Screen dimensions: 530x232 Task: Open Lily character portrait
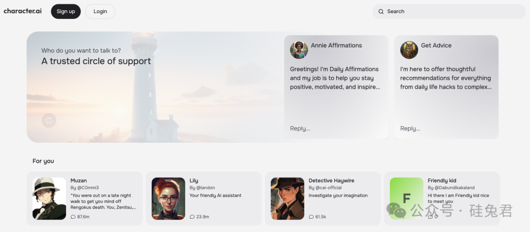coord(168,198)
